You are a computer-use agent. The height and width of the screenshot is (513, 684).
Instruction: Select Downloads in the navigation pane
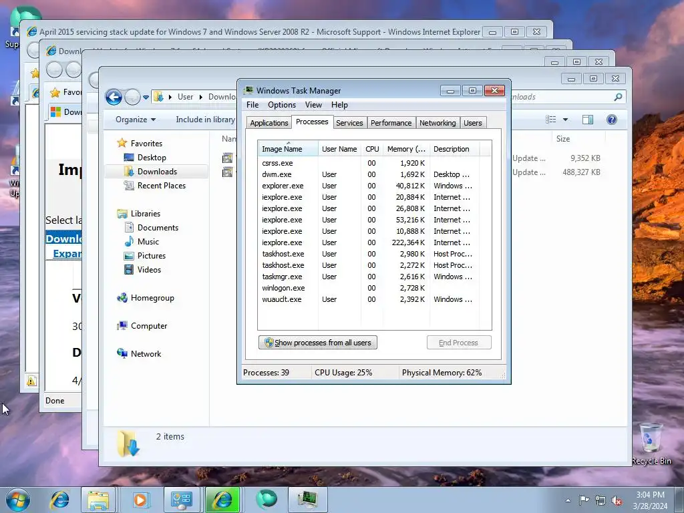[156, 172]
